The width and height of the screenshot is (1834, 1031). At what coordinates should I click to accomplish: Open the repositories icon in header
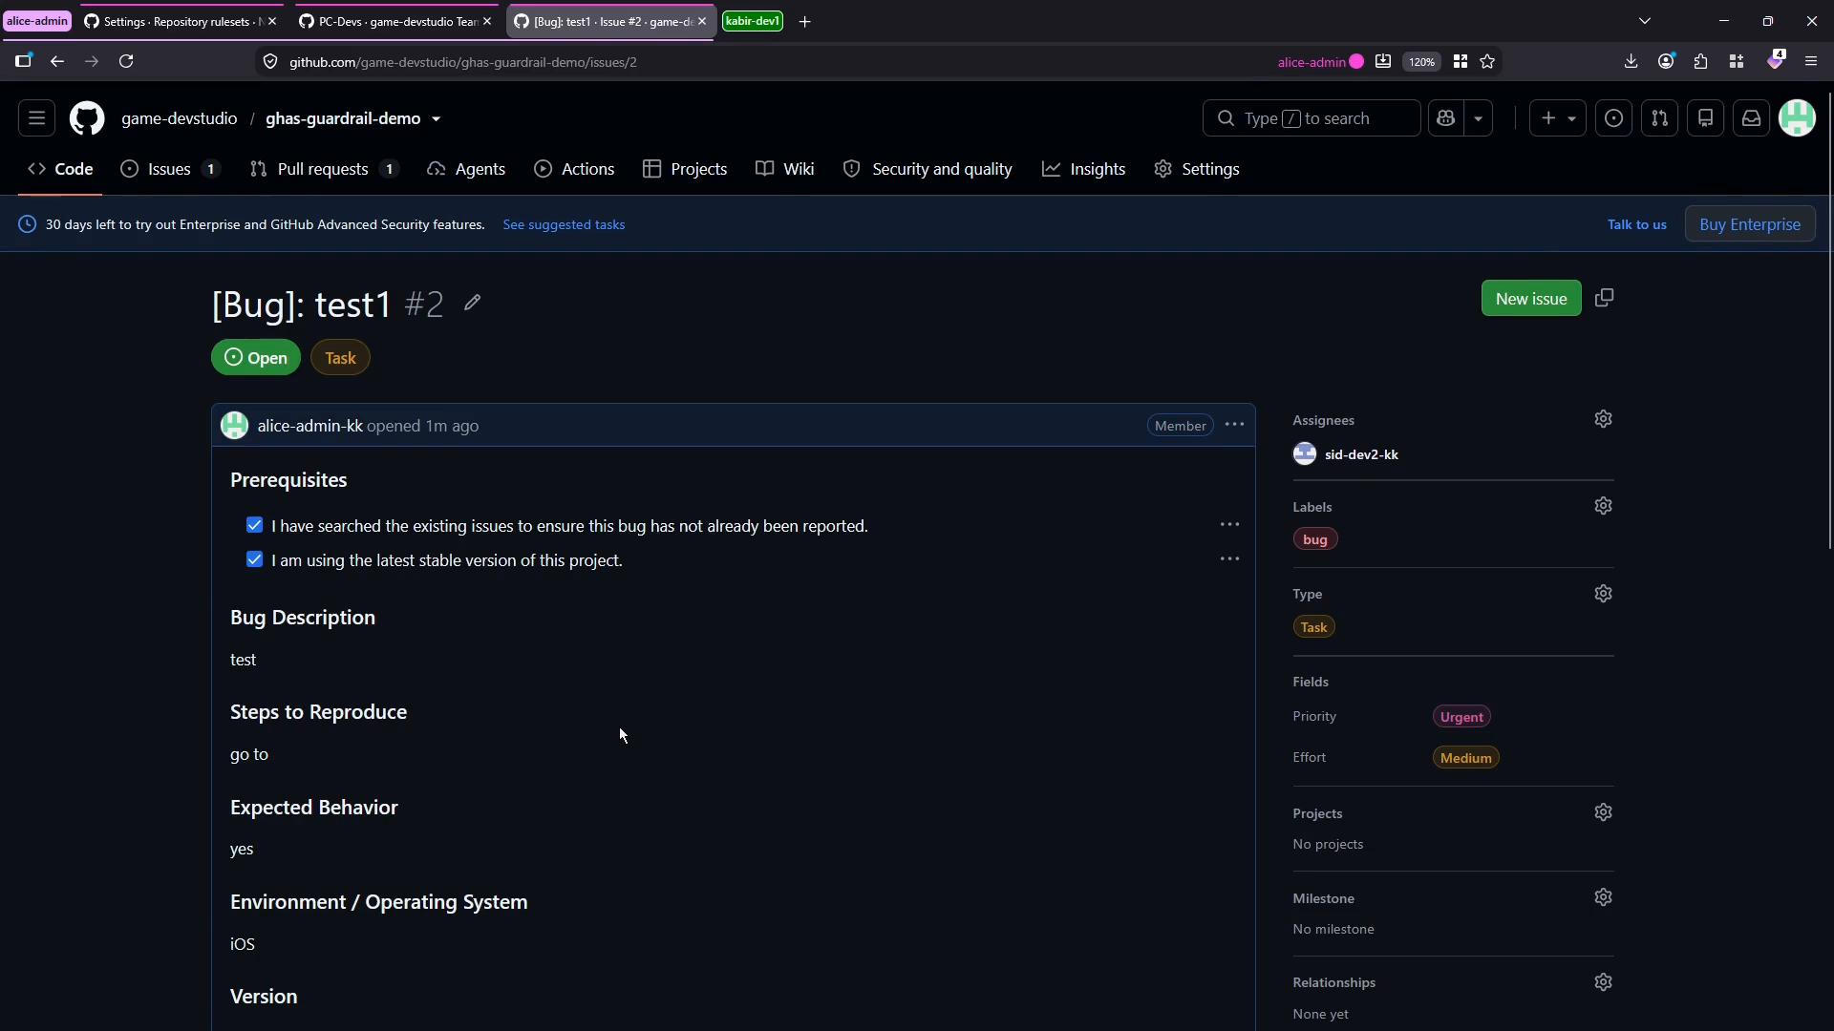(x=1705, y=118)
